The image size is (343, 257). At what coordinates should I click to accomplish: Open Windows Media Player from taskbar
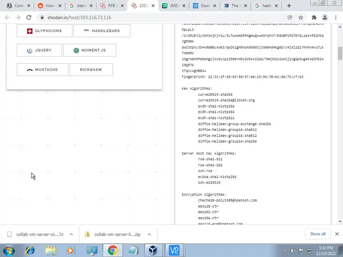71,250
